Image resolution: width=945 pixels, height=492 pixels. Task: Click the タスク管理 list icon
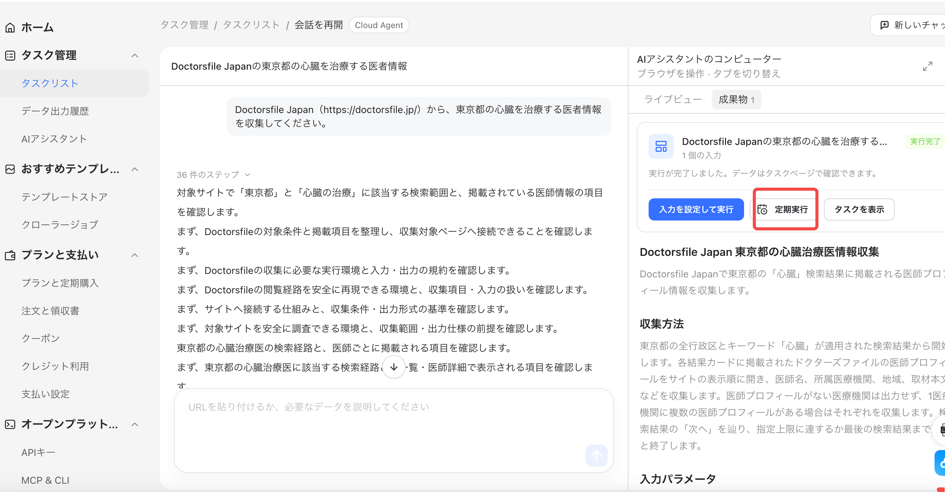10,55
